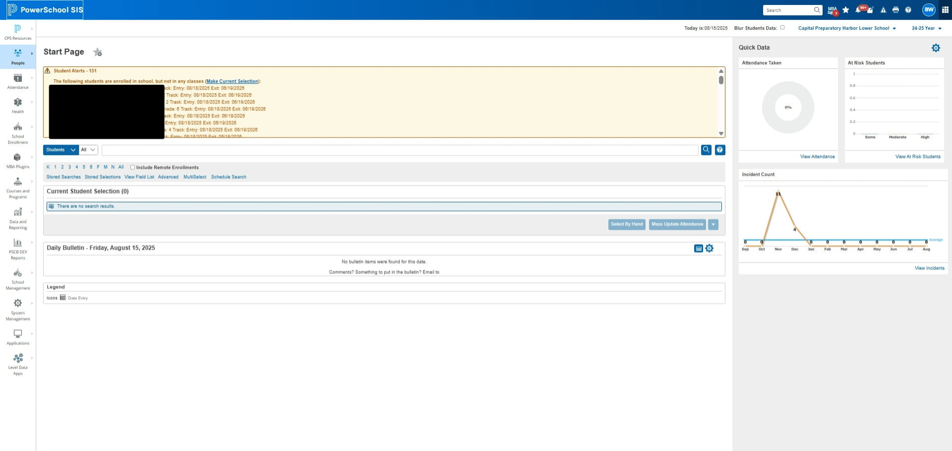
Task: Select the People sidebar menu item
Action: [x=18, y=56]
